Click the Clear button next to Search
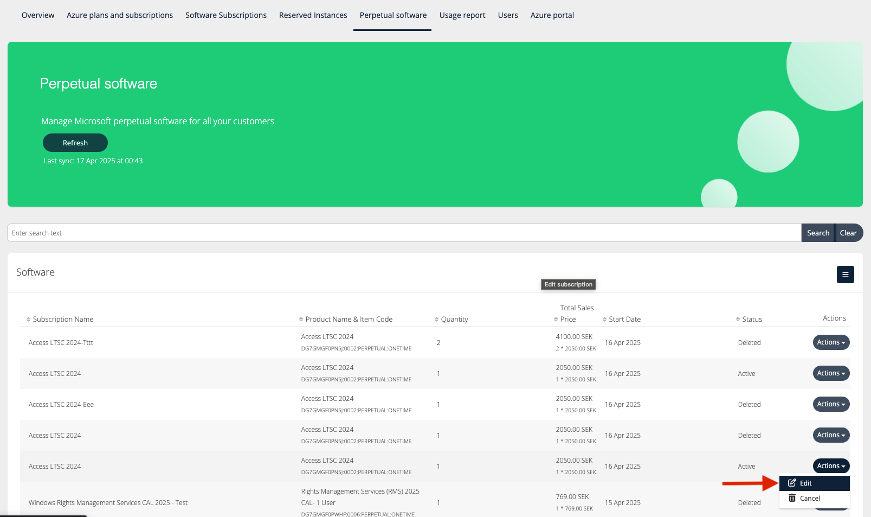Viewport: 871px width, 517px height. coord(848,233)
